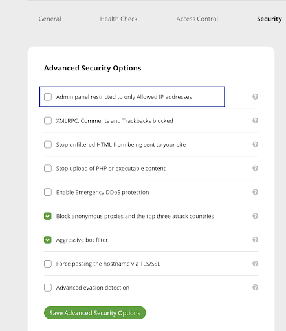Open help icon for Admin panel restriction
The image size is (286, 331).
tap(255, 96)
